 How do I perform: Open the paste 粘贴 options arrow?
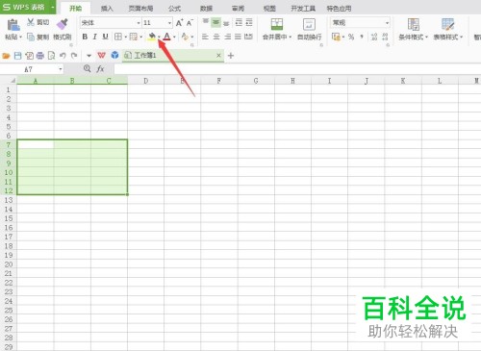[21, 38]
